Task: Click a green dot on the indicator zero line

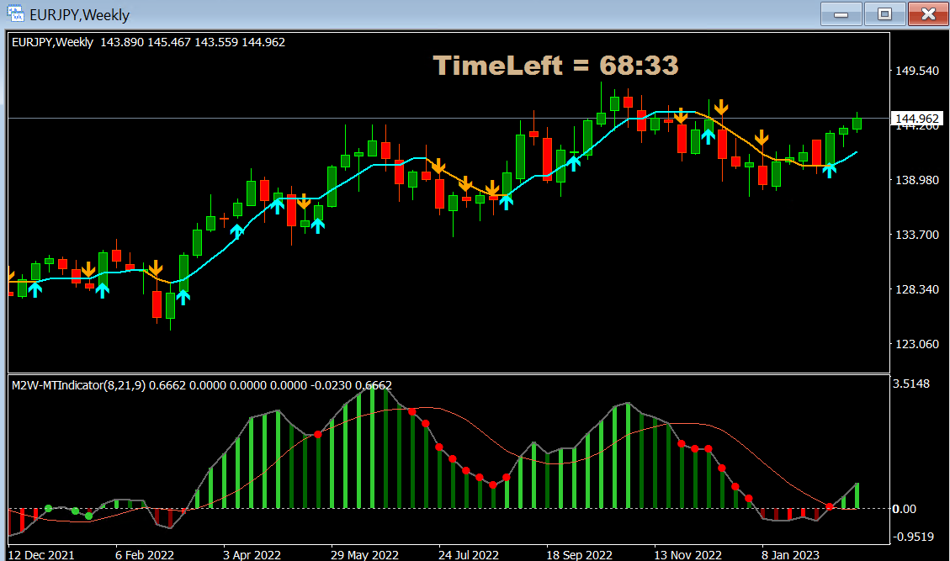Action: pyautogui.click(x=49, y=509)
